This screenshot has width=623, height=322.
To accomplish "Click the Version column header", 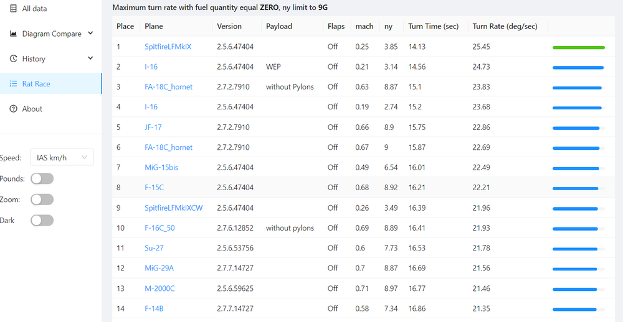I will click(x=229, y=26).
